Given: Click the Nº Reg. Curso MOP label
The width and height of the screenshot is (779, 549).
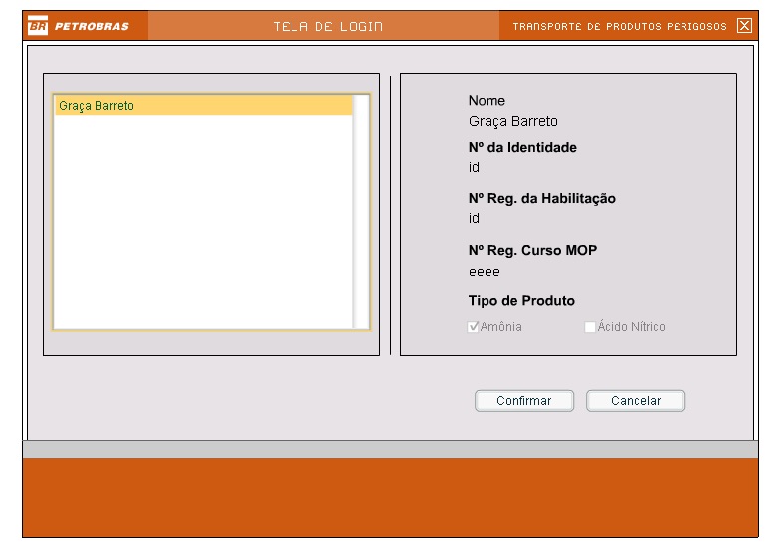Looking at the screenshot, I should [x=532, y=251].
